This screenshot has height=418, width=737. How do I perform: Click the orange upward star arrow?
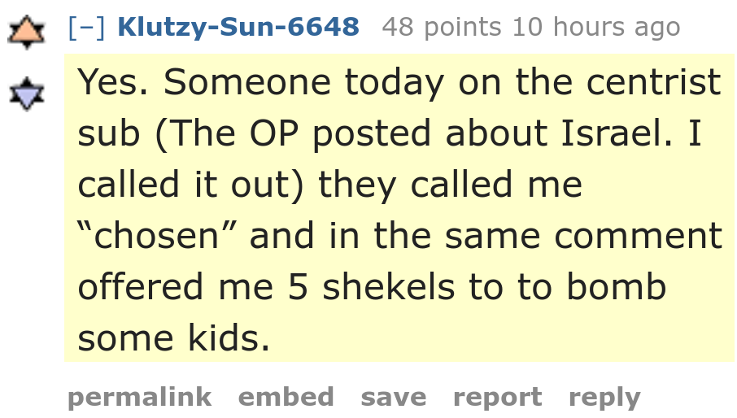(x=26, y=32)
